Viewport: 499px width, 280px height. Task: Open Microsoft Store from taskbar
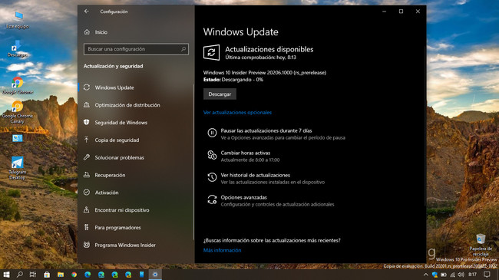click(x=47, y=275)
